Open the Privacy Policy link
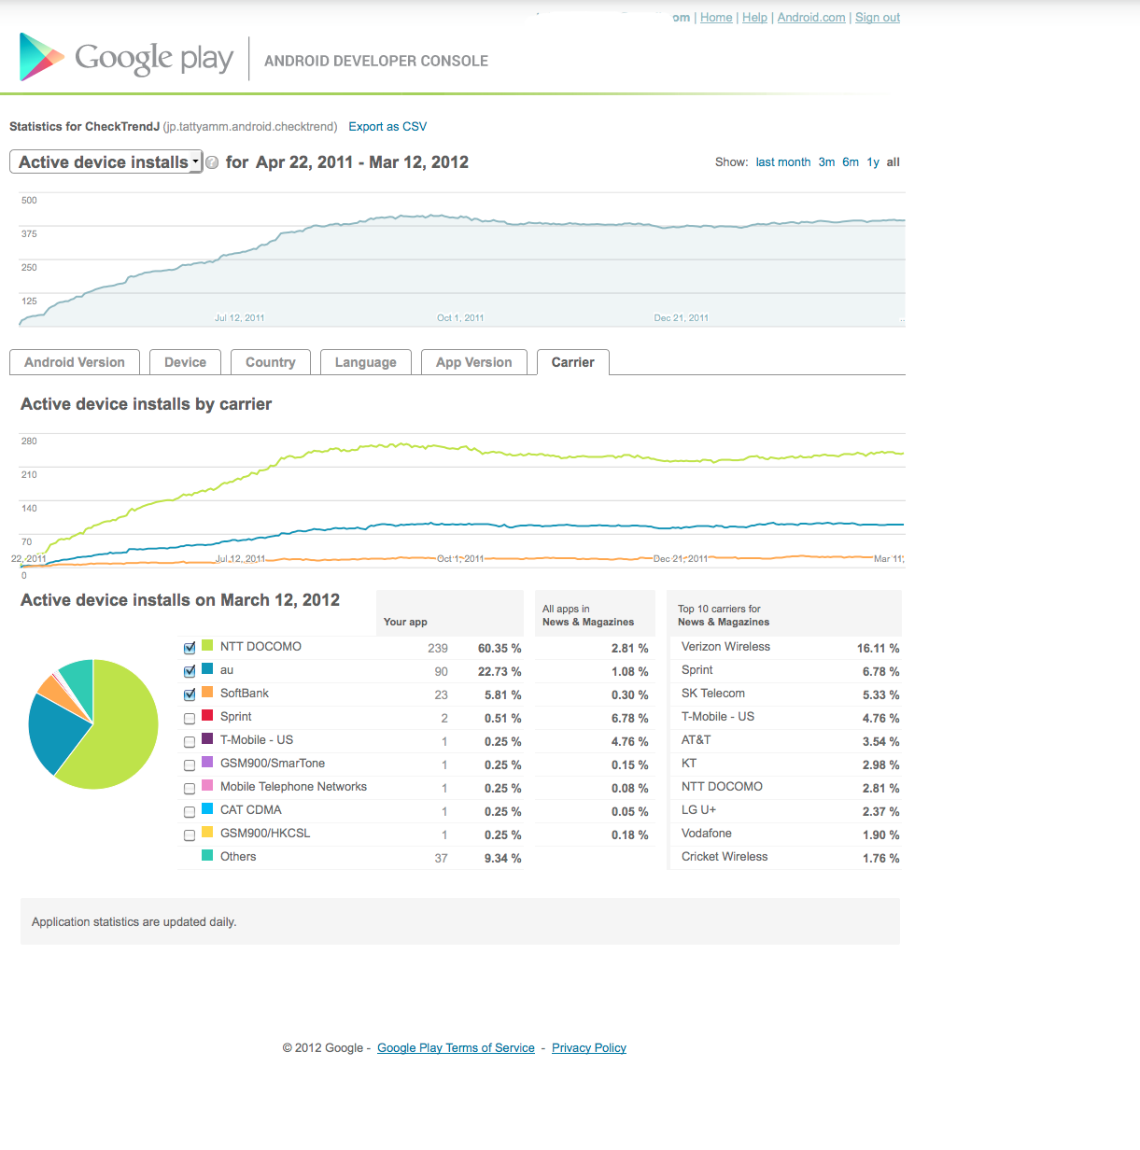Viewport: 1140px width, 1150px height. (x=589, y=1048)
